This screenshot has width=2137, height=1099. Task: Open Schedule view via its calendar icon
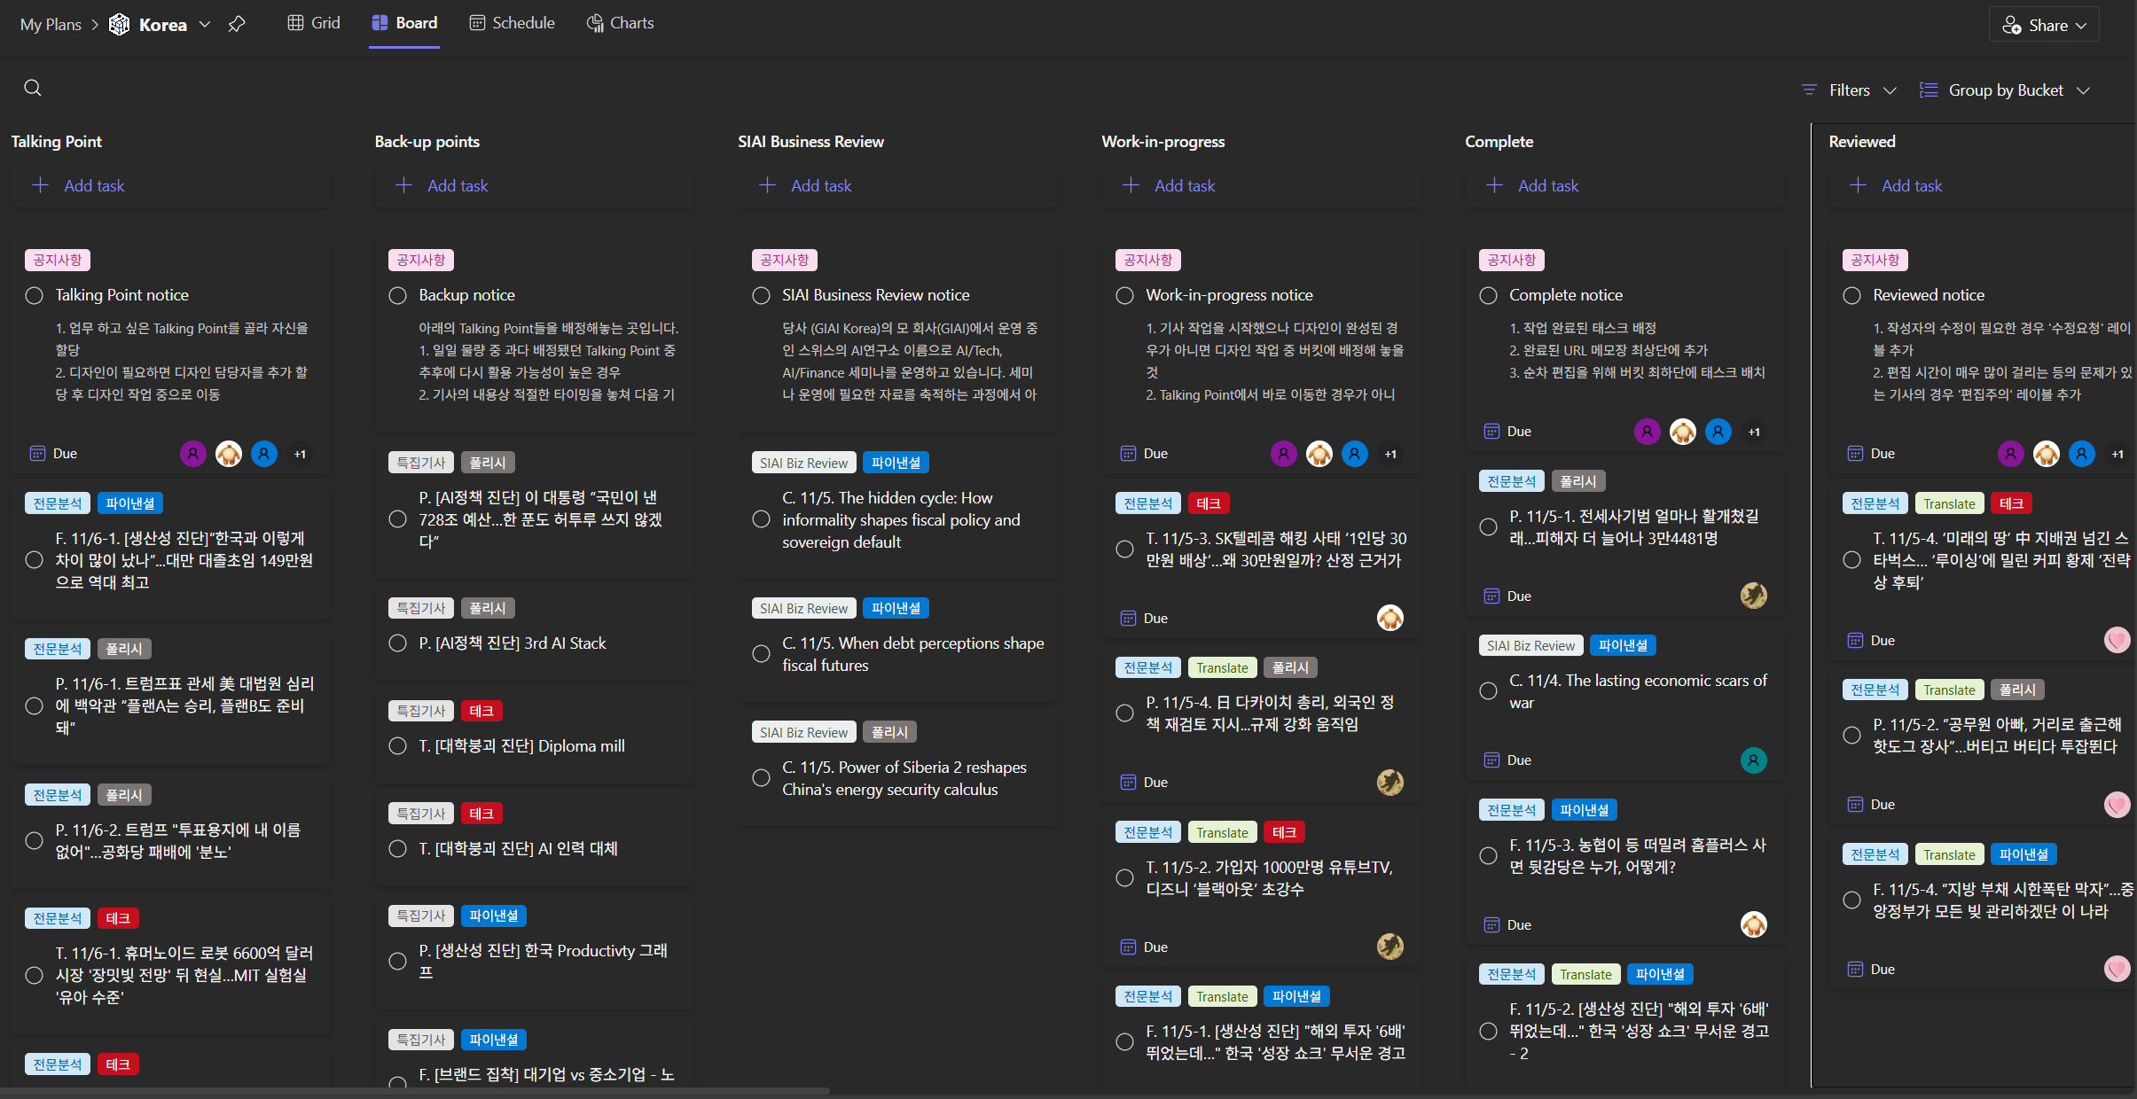(x=478, y=22)
